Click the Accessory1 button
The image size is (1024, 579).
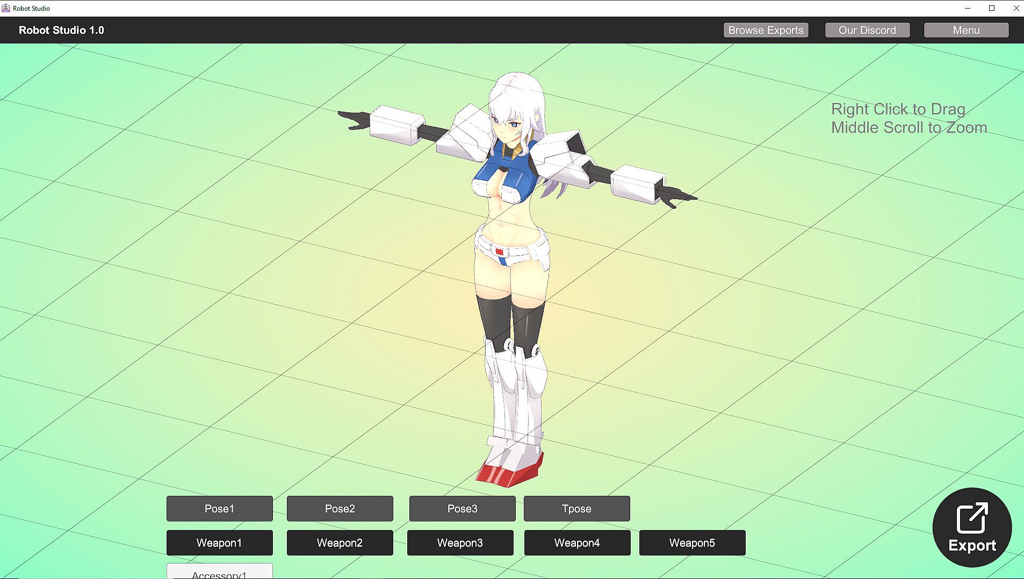220,572
